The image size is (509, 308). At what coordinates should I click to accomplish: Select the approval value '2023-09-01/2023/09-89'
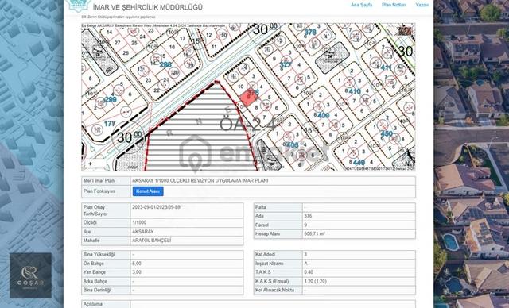pyautogui.click(x=156, y=207)
